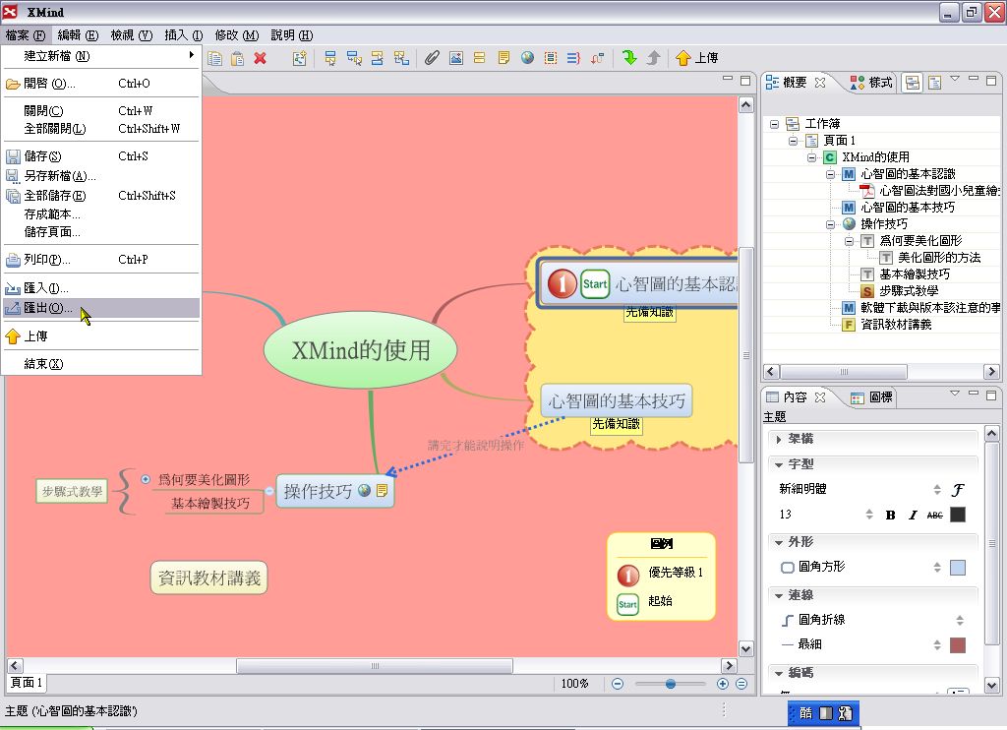1007x730 pixels.
Task: Choose 結束(X) Exit from the File menu
Action: click(x=101, y=364)
